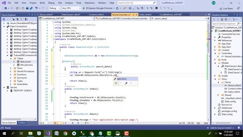Collapse the About method outlining block
243x137 pixels.
53,114
